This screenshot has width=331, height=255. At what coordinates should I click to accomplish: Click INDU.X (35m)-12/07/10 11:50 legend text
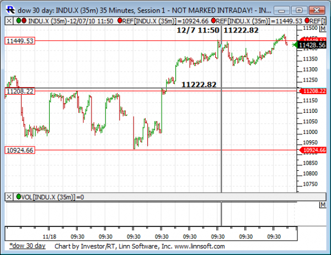pos(71,21)
